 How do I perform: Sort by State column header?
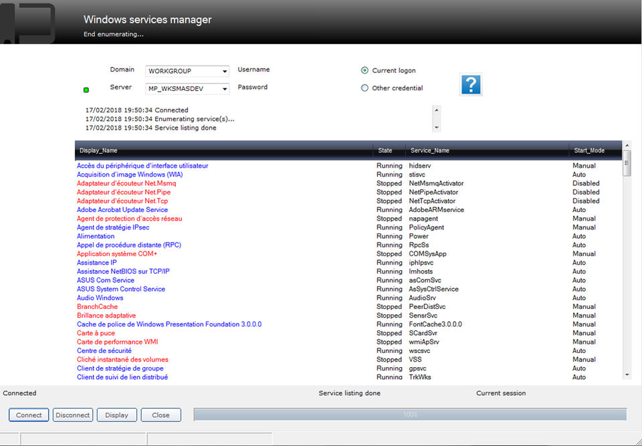click(389, 150)
